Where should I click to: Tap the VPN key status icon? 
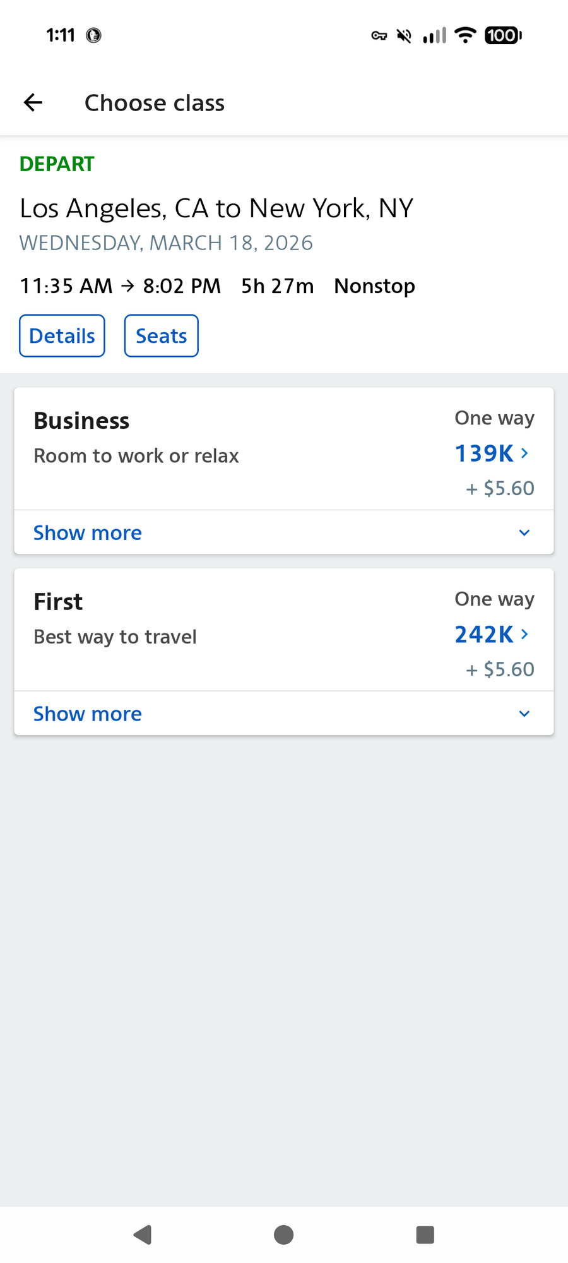(x=379, y=35)
